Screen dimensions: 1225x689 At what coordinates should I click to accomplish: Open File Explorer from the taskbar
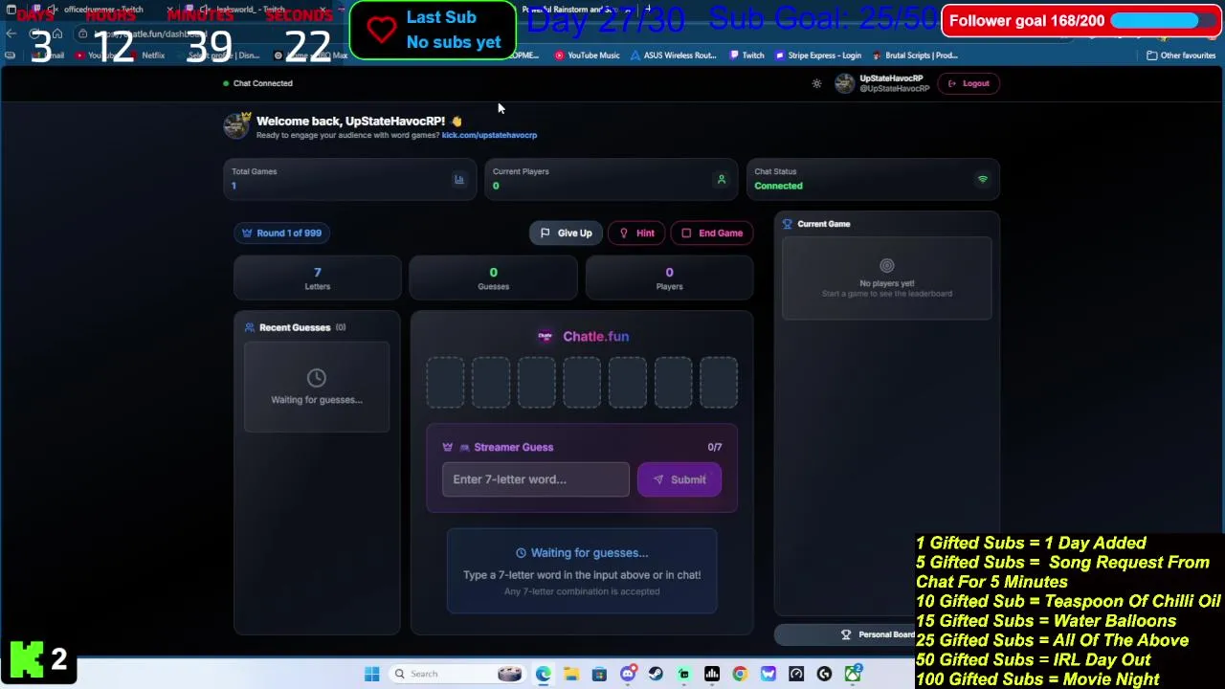[571, 674]
